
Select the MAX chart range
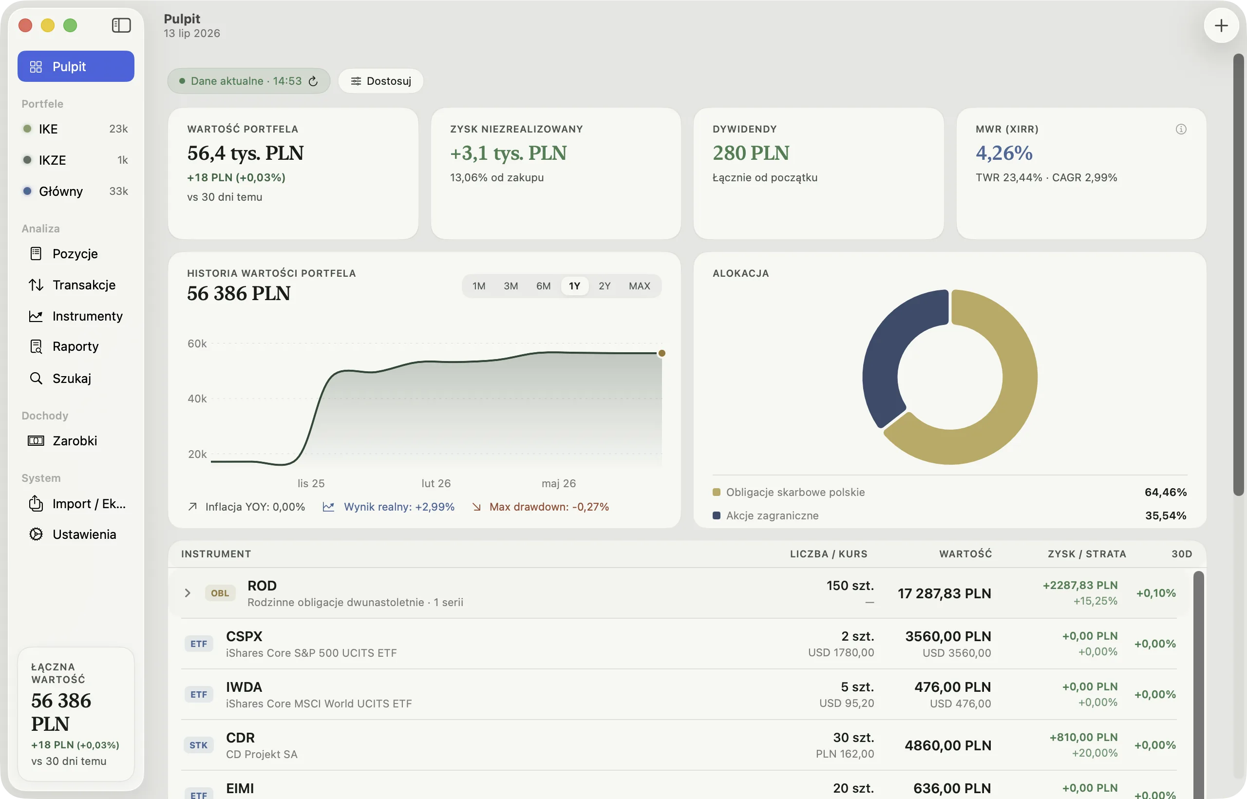pyautogui.click(x=639, y=286)
